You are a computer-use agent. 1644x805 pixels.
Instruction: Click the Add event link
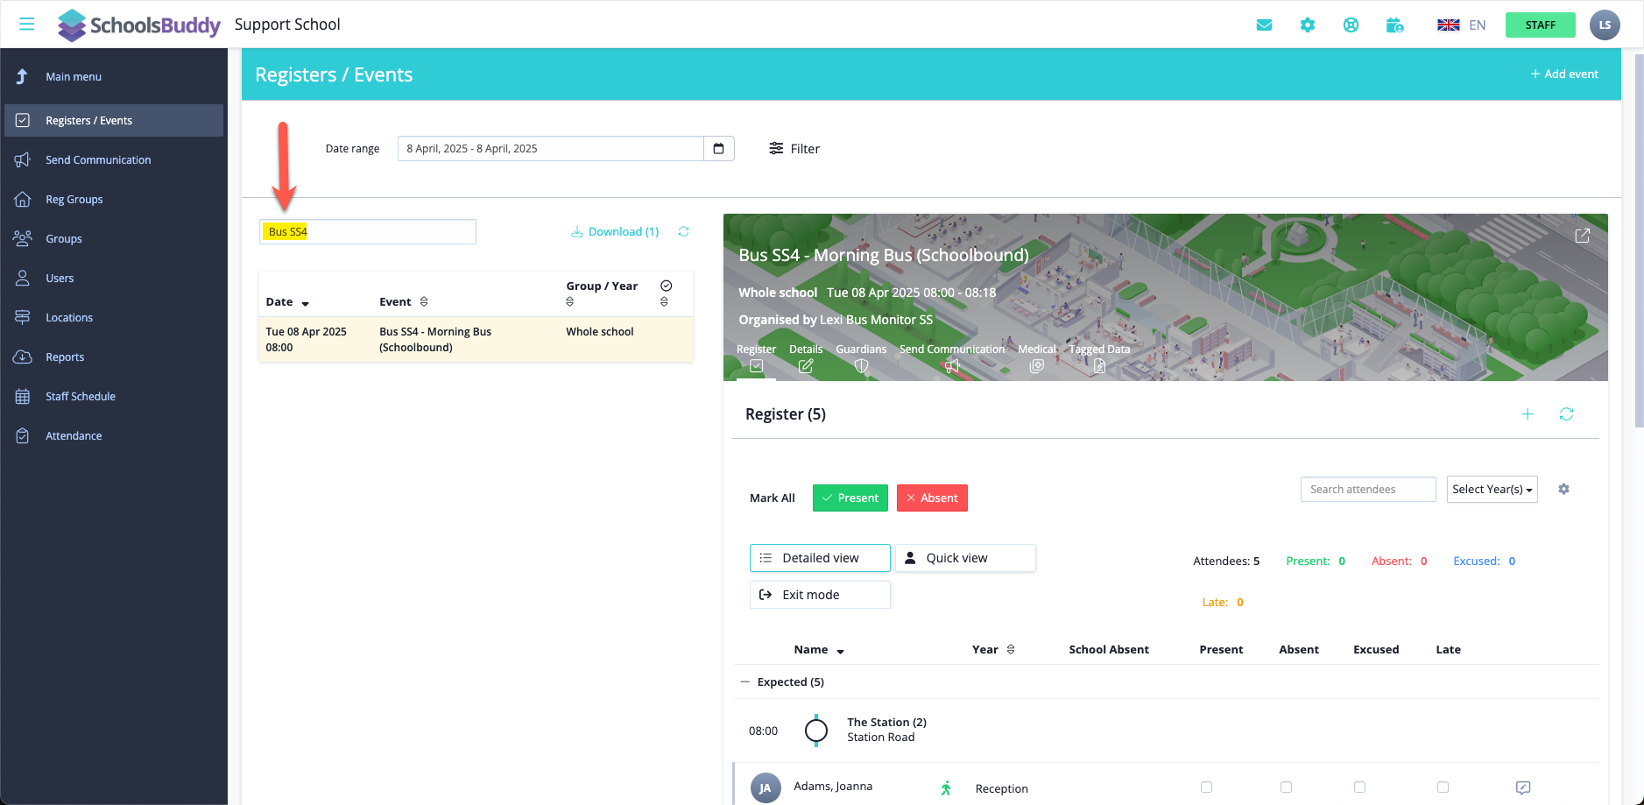pyautogui.click(x=1564, y=74)
